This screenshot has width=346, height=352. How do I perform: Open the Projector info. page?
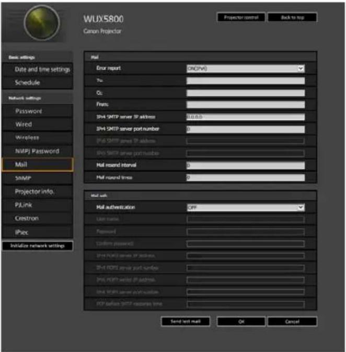(x=37, y=191)
